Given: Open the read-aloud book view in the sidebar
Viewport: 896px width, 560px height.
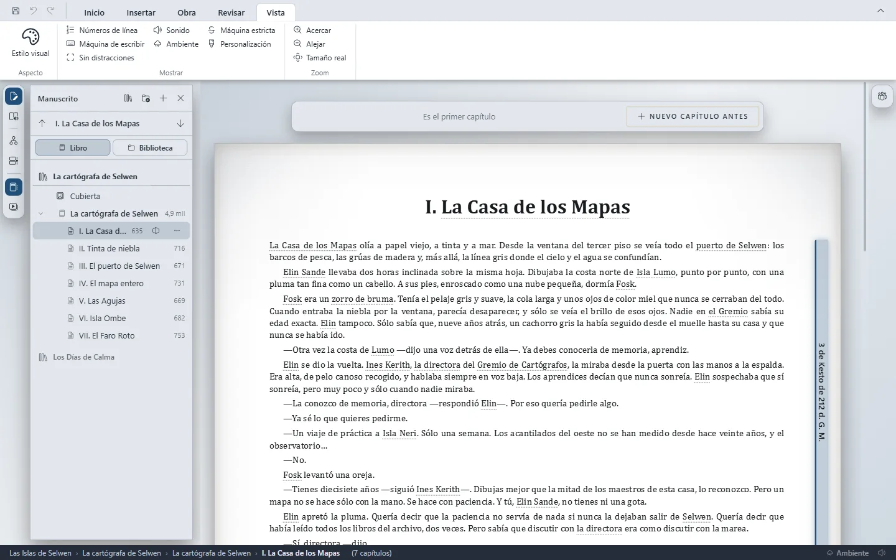Looking at the screenshot, I should (x=14, y=116).
